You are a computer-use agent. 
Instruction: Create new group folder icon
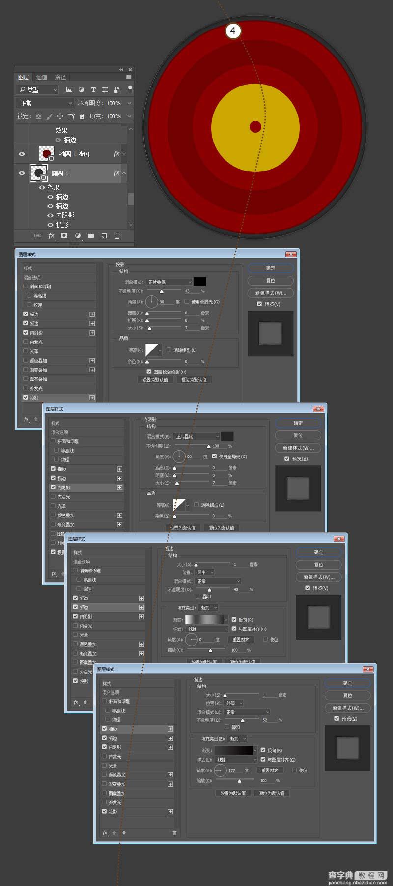point(91,236)
